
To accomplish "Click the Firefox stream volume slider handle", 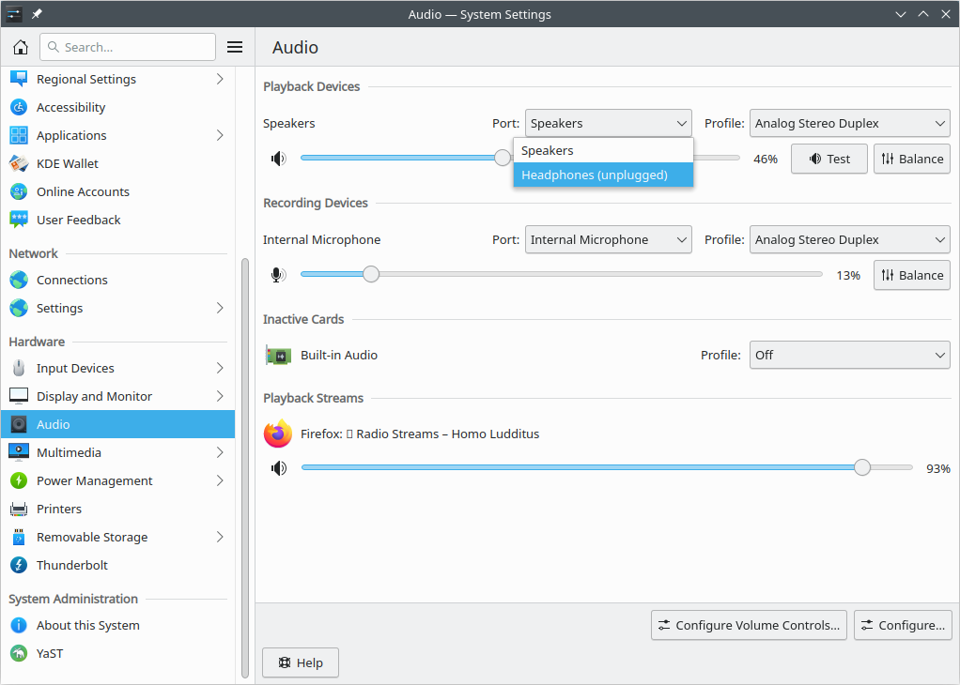I will [x=862, y=467].
